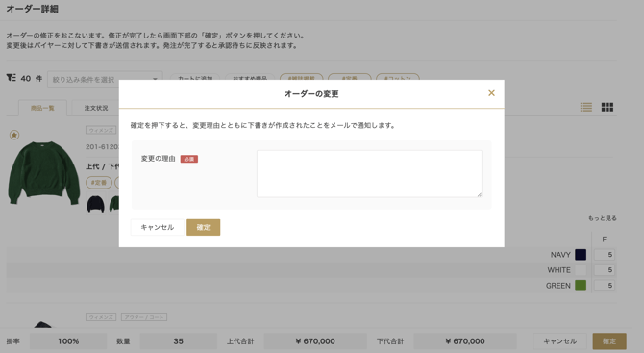Click the F size column header

pos(605,240)
